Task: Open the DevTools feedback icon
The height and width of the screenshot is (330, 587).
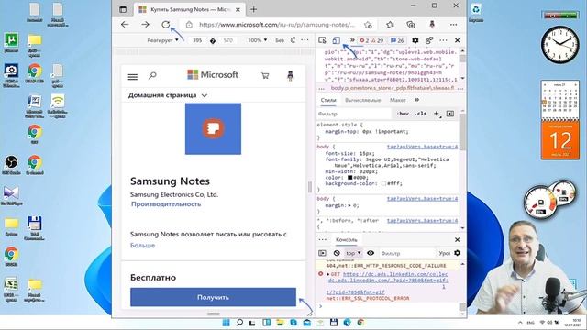Action: tap(429, 40)
